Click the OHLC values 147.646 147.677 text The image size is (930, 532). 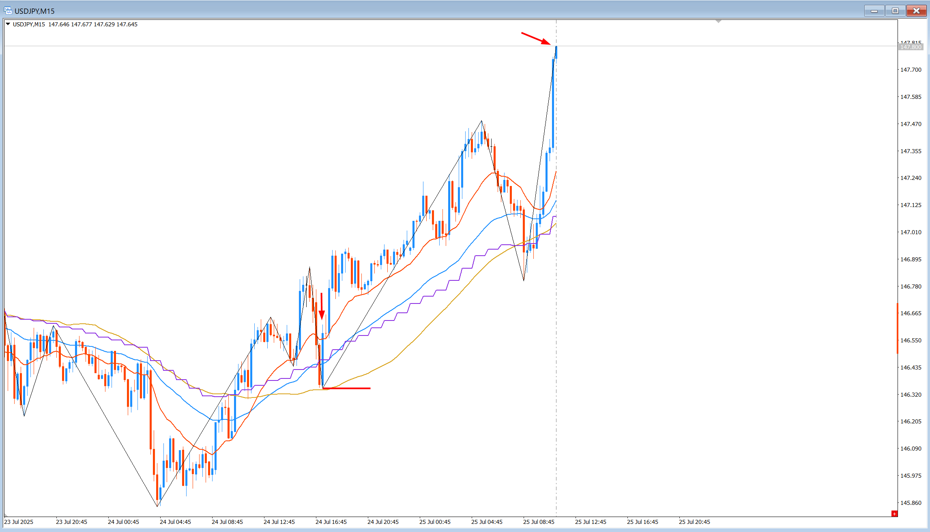coord(70,24)
